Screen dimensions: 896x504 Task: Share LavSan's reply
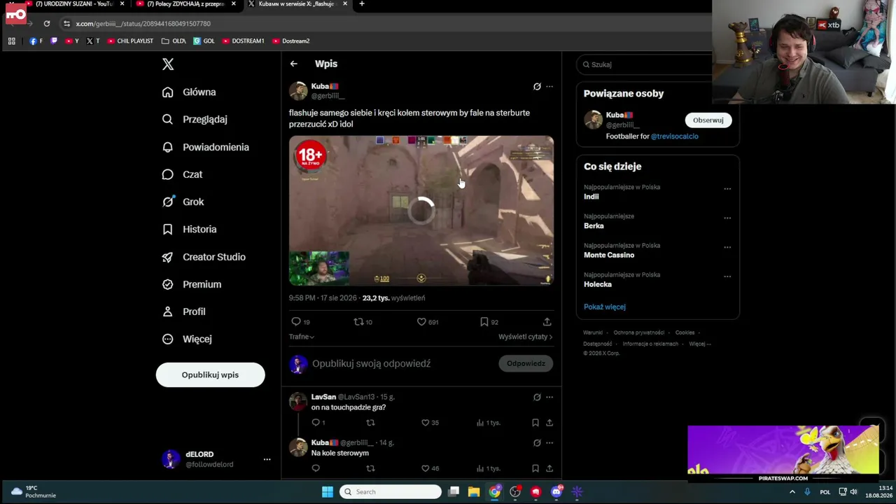(x=549, y=422)
